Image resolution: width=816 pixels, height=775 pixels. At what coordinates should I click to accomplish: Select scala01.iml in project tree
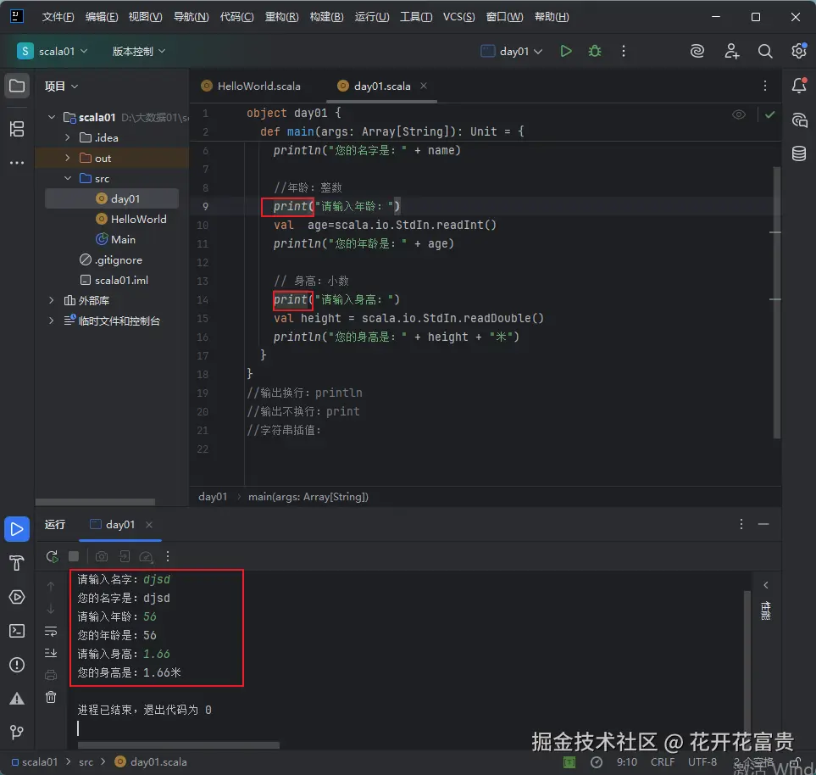coord(120,280)
